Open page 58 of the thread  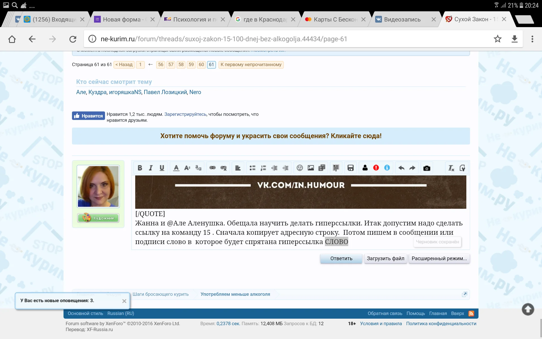(x=181, y=65)
